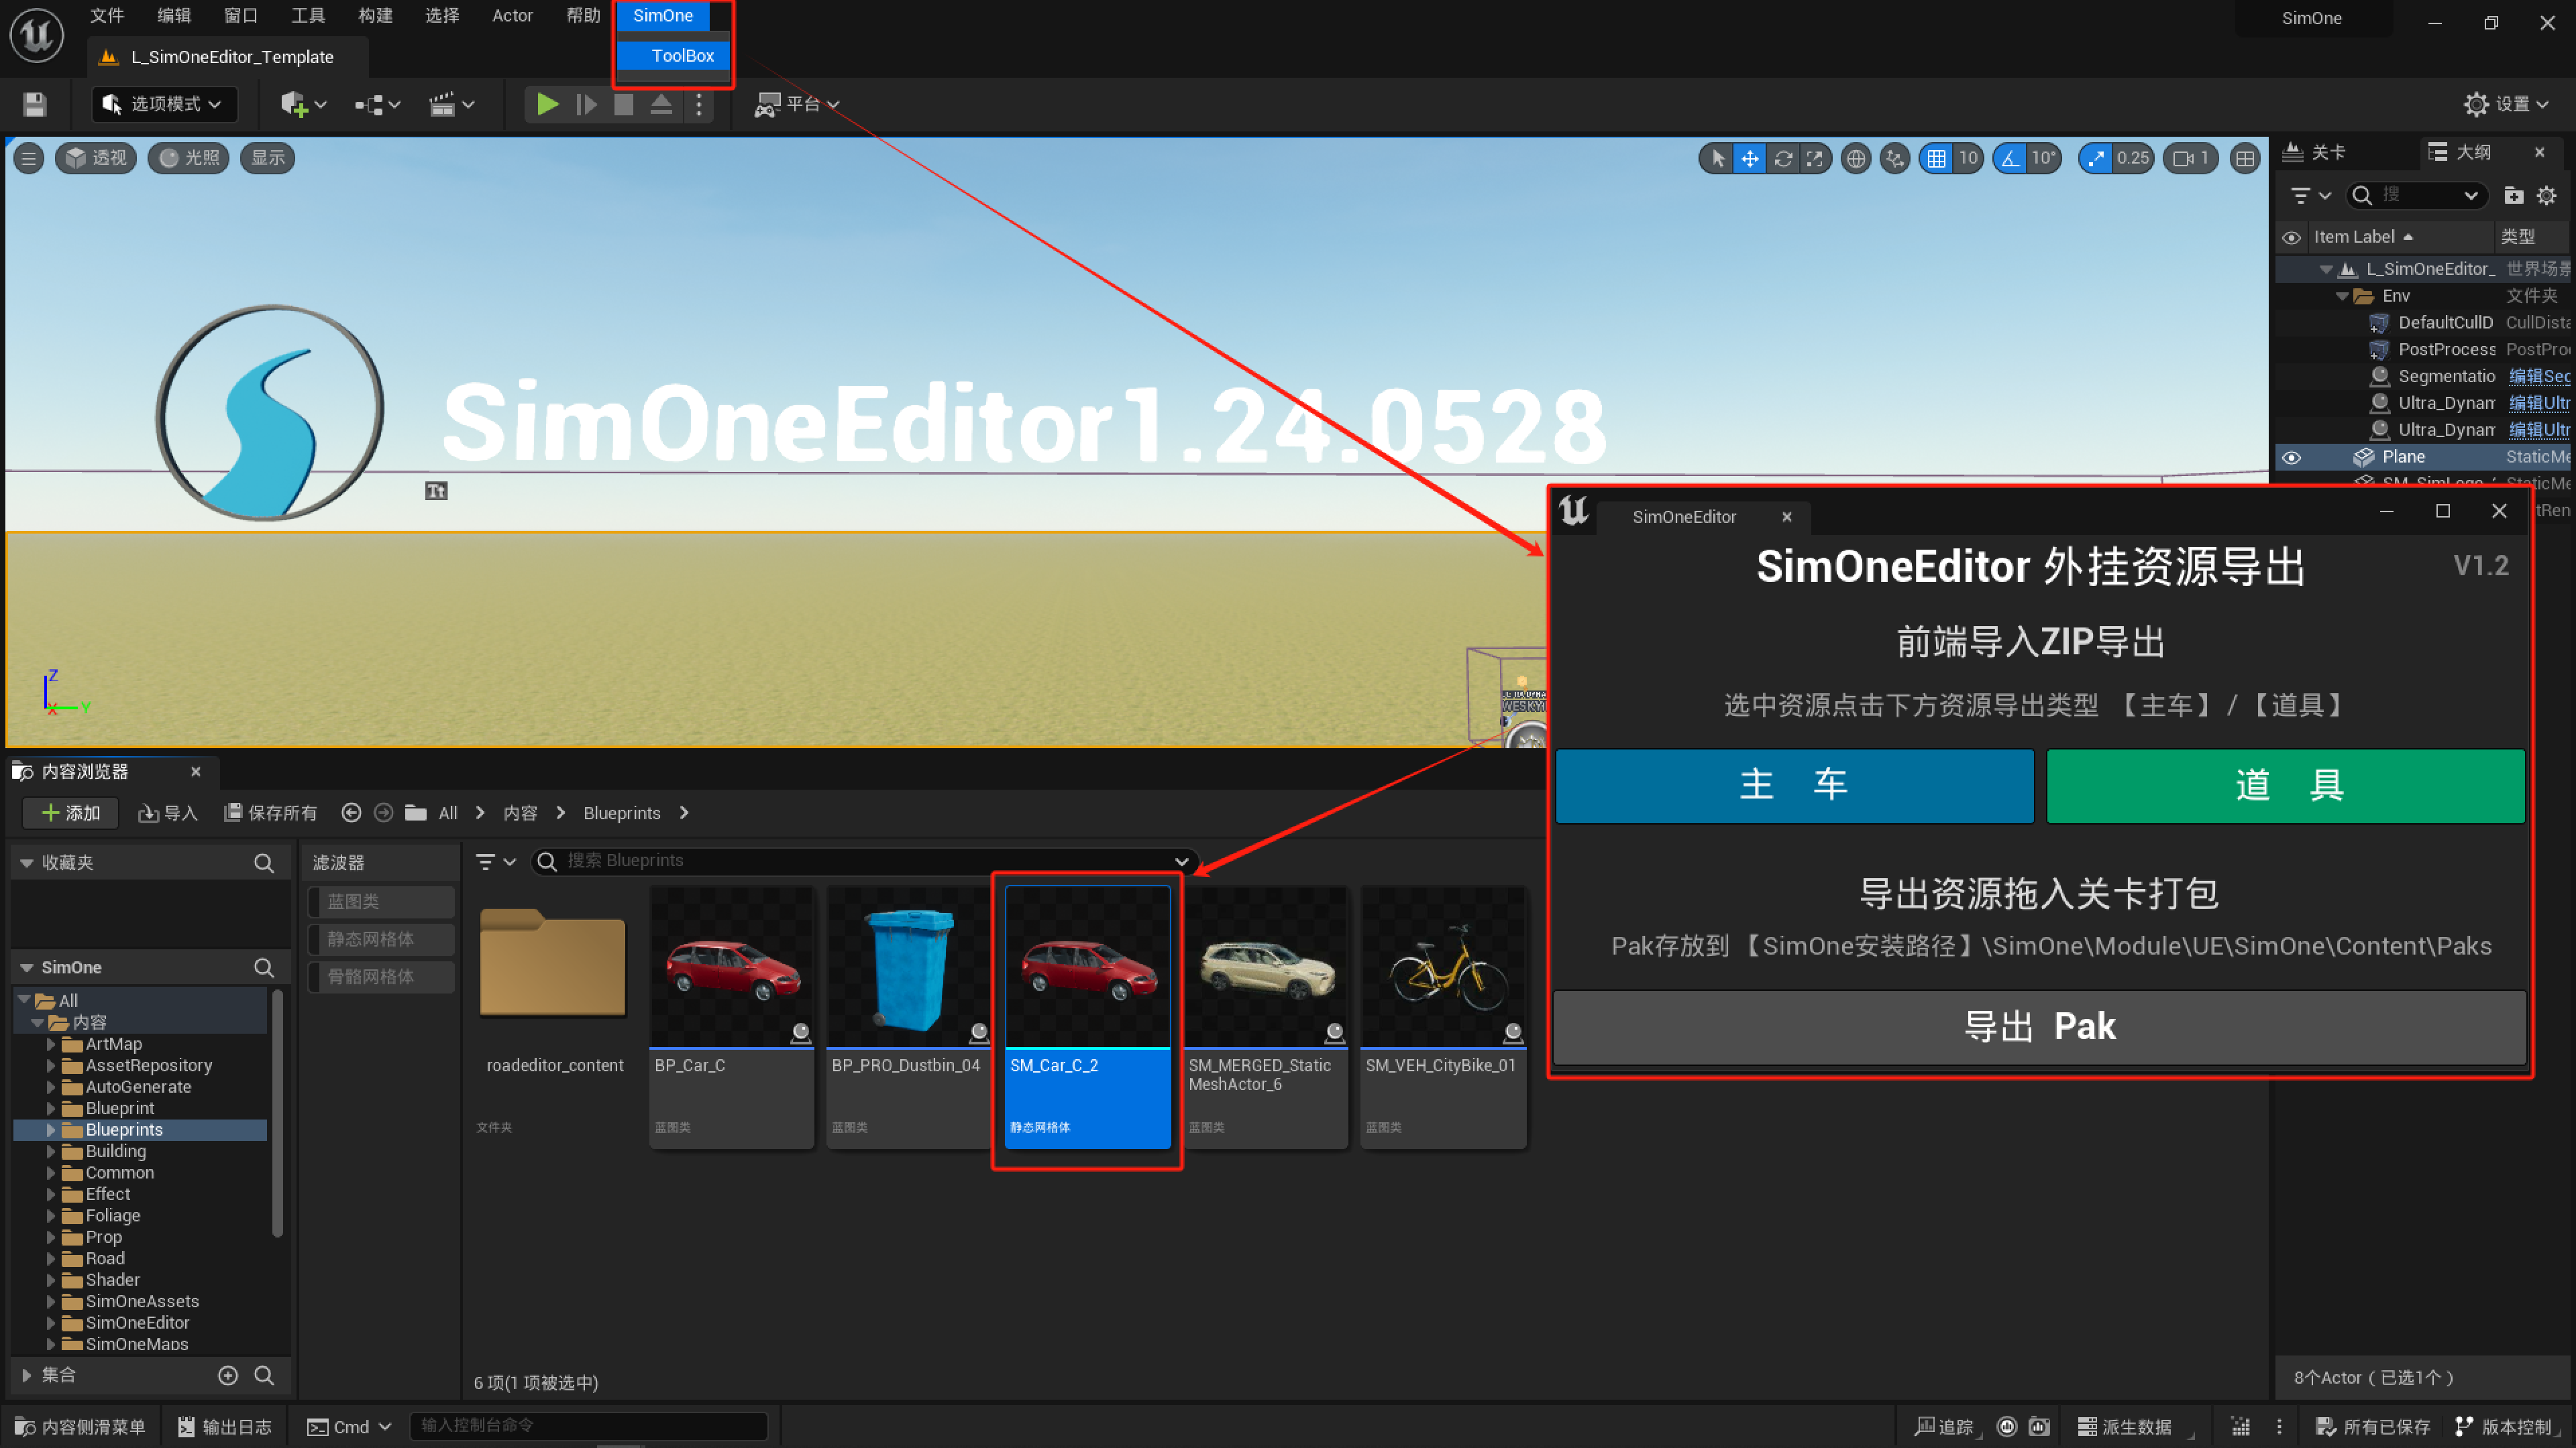Open the 显示 show flags menu
This screenshot has width=2576, height=1448.
[268, 158]
